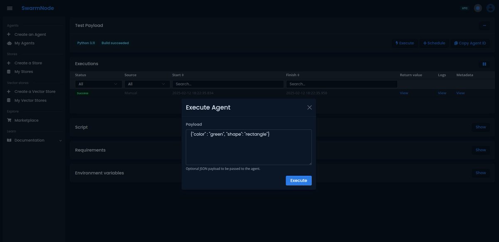Open My Vector Stores in sidebar
The image size is (499, 242).
(30, 100)
